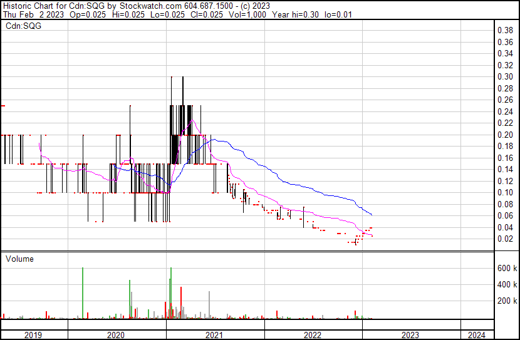Click the 0.10 price axis label
520x340 pixels.
point(505,192)
